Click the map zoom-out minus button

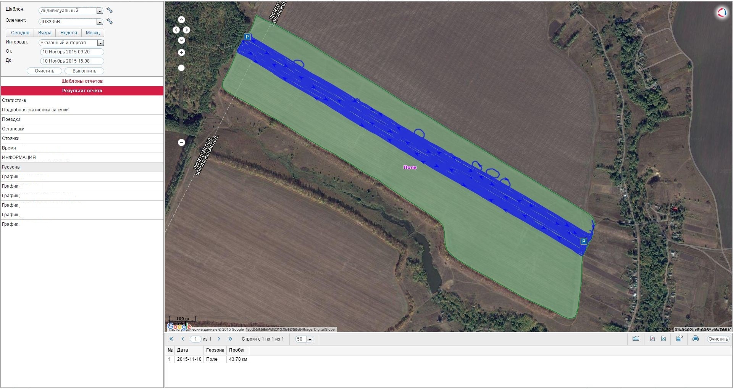tap(181, 142)
